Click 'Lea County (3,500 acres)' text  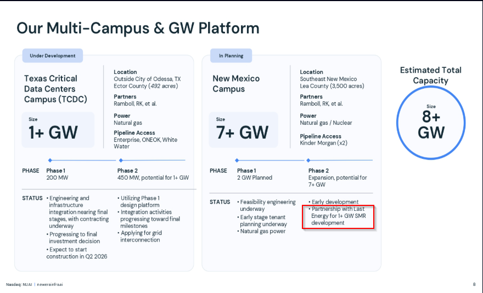click(332, 86)
